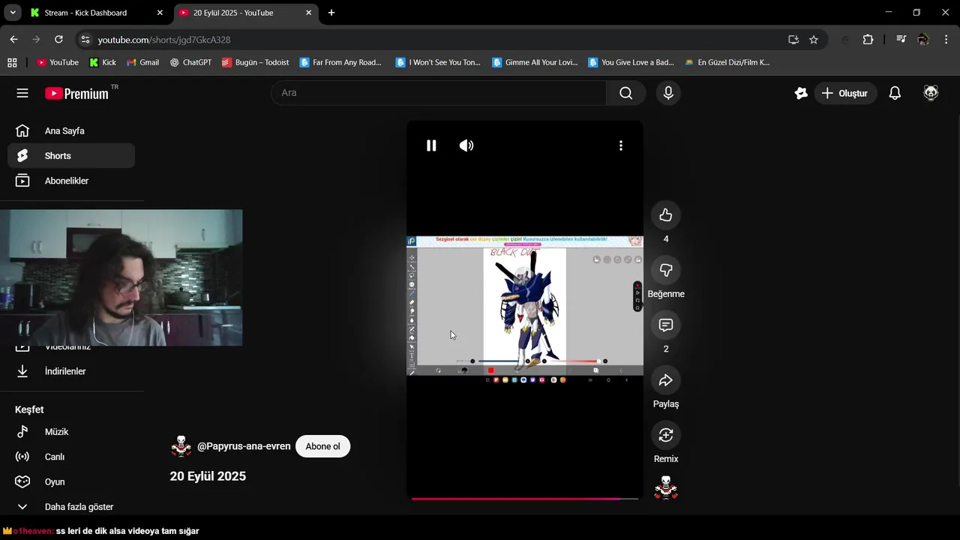Image resolution: width=960 pixels, height=540 pixels.
Task: Install app icon in address bar
Action: (x=793, y=40)
